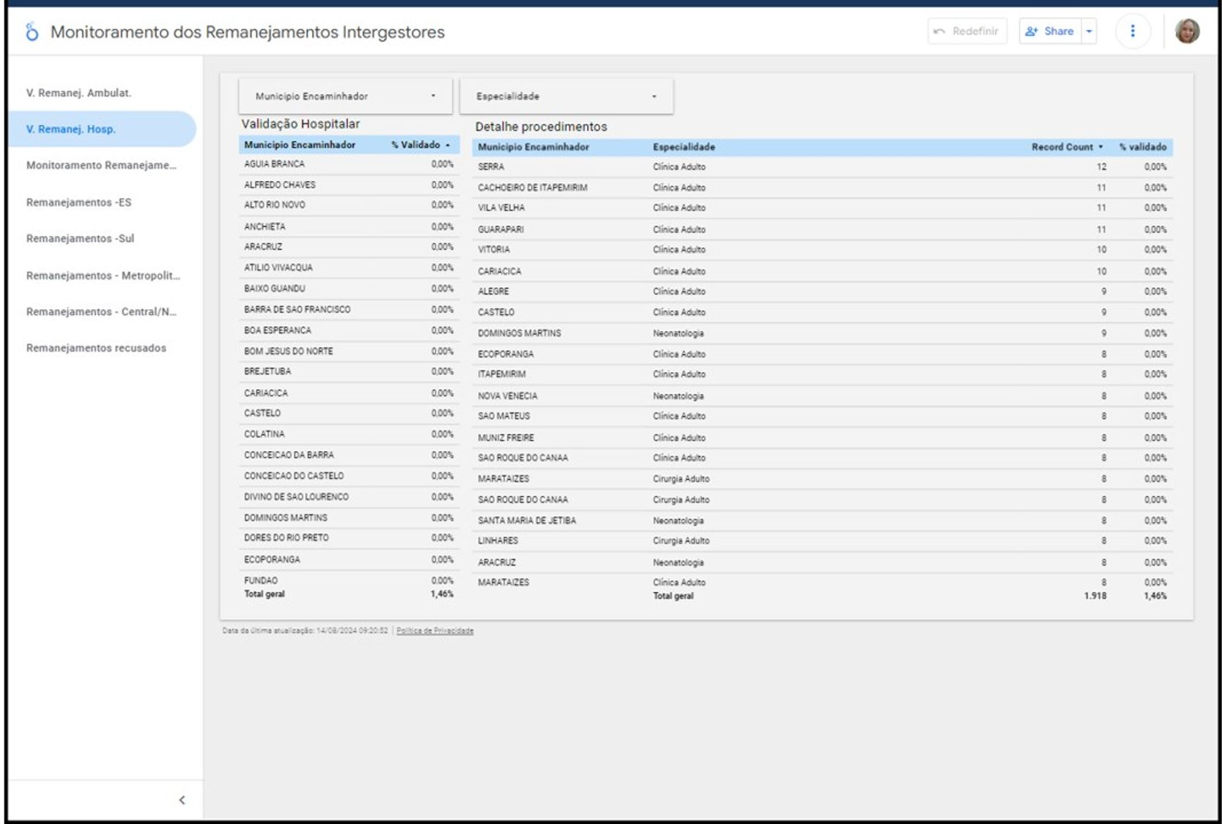Click the user profile avatar
Image resolution: width=1222 pixels, height=824 pixels.
pos(1187,31)
